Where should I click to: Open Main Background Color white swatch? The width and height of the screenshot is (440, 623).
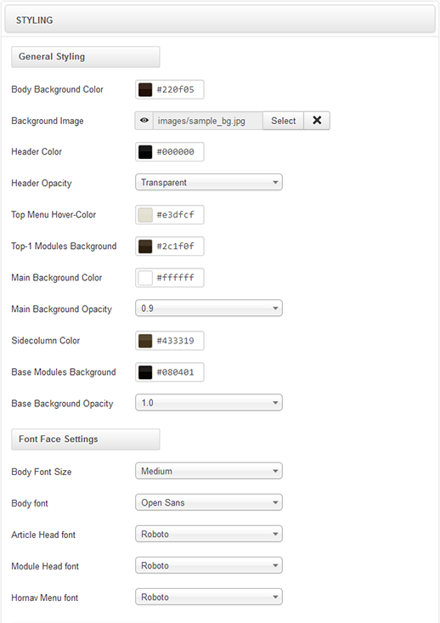click(x=145, y=278)
